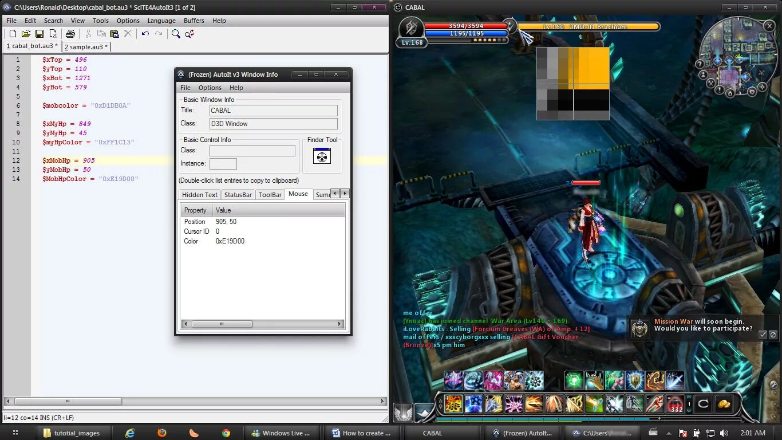The width and height of the screenshot is (782, 440).
Task: Select the Color 0xE19D00 row in Window Info
Action: point(263,241)
